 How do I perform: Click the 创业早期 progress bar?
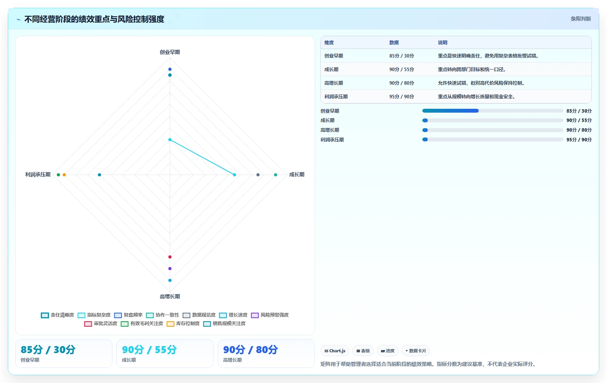pos(493,111)
